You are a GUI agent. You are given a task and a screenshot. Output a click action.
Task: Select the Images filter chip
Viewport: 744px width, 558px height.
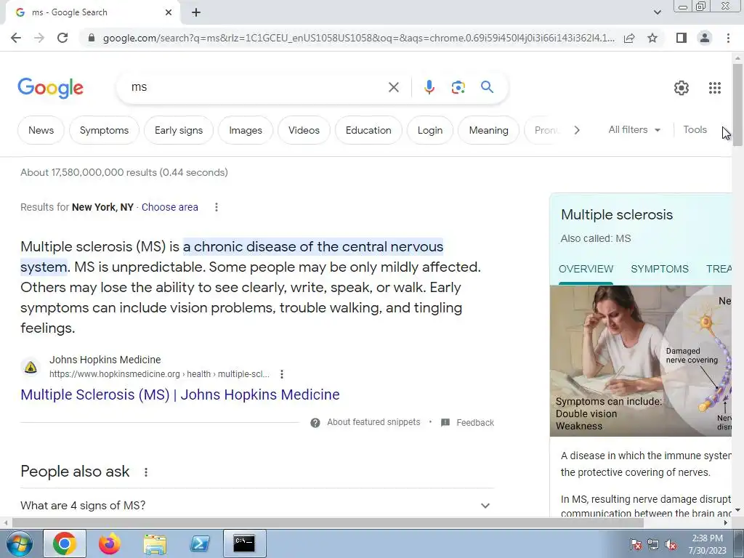click(x=246, y=130)
